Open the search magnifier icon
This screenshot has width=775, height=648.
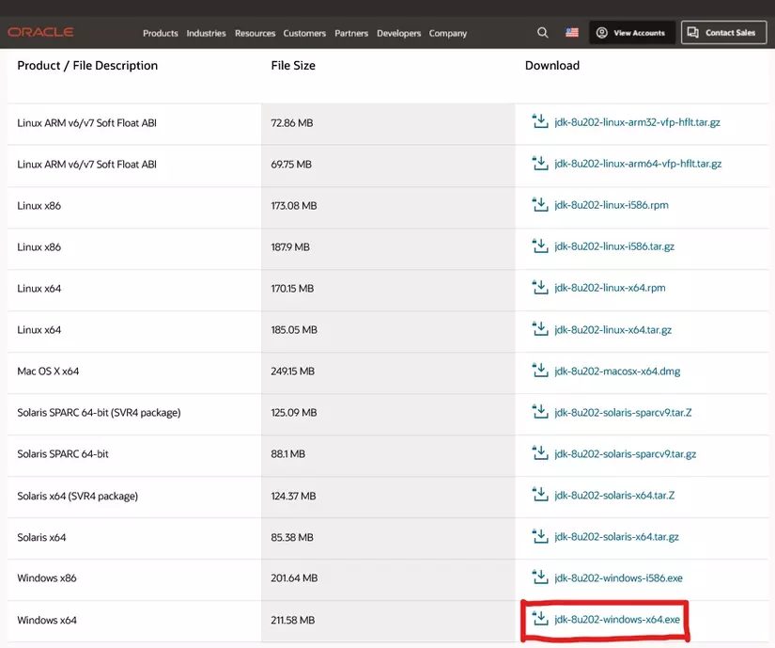(x=542, y=33)
